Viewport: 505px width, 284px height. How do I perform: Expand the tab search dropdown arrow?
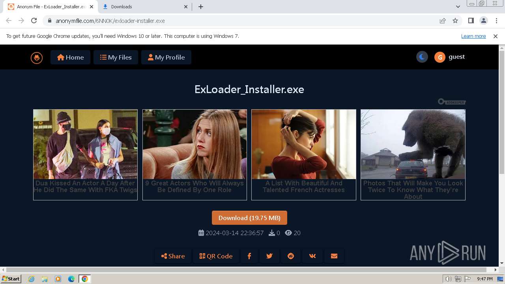point(458,7)
